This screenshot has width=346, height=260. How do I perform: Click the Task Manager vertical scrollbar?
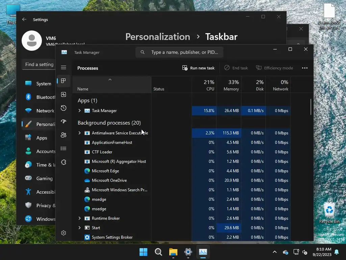pos(311,107)
